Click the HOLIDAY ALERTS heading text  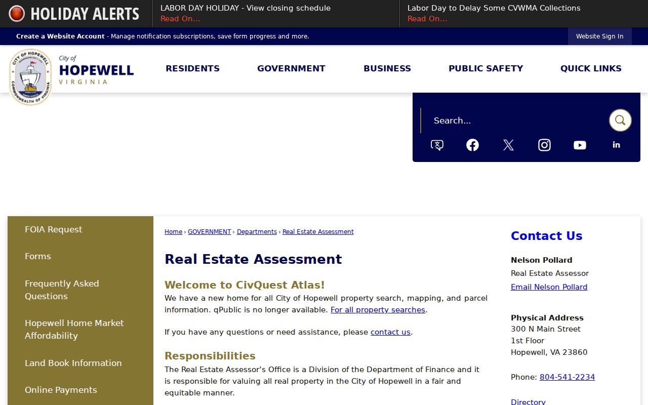pos(85,14)
